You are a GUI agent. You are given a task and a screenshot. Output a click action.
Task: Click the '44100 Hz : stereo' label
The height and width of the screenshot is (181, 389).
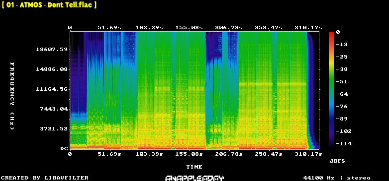pyautogui.click(x=337, y=178)
